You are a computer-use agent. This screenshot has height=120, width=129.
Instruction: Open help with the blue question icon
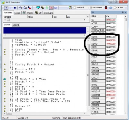tap(111, 8)
